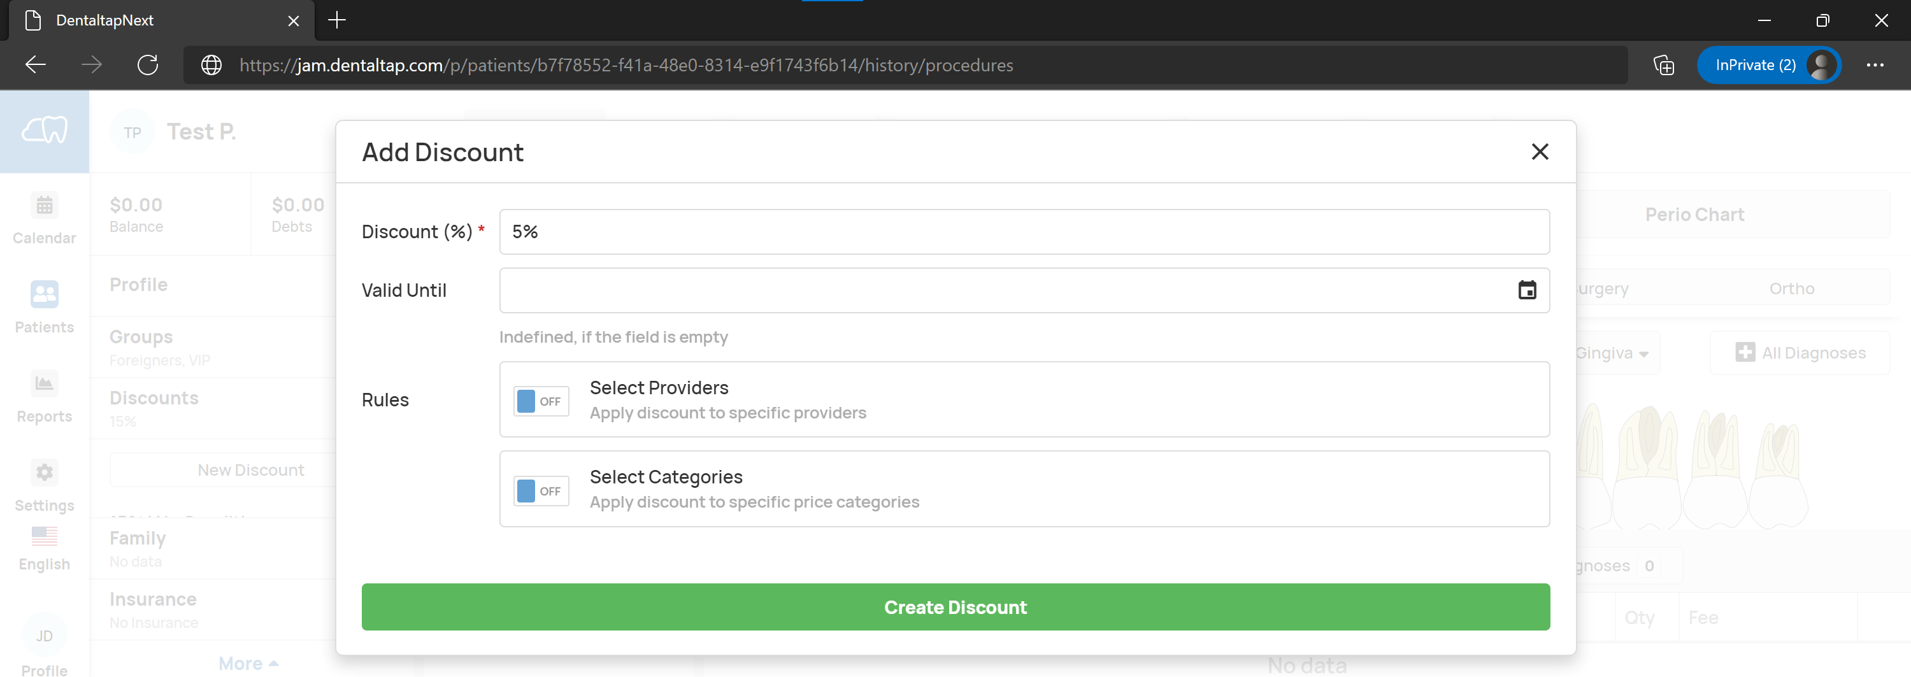Close the DentaltapNext tab
The width and height of the screenshot is (1911, 677).
click(x=294, y=21)
